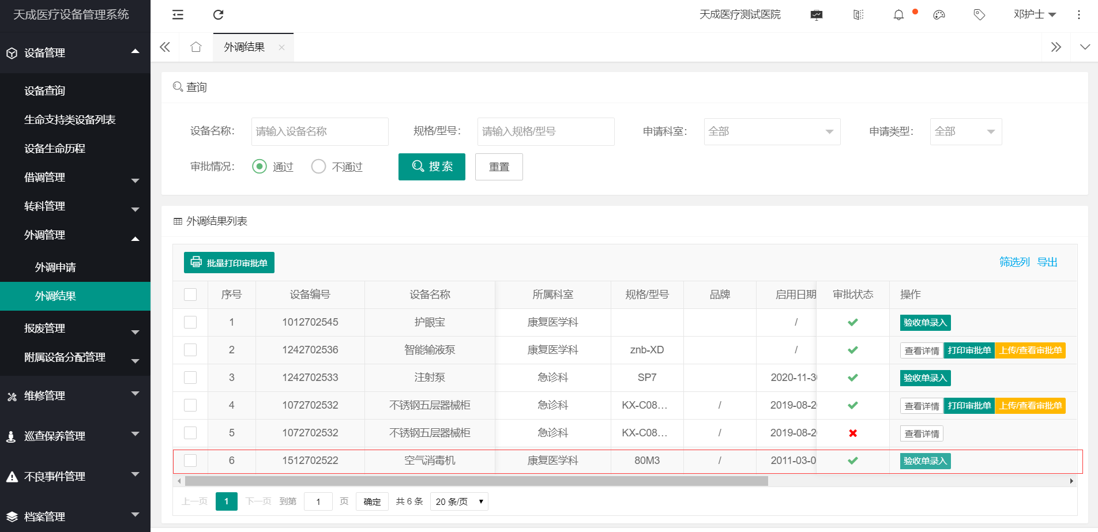Open 设备生命历程 menu item

[x=75, y=149]
